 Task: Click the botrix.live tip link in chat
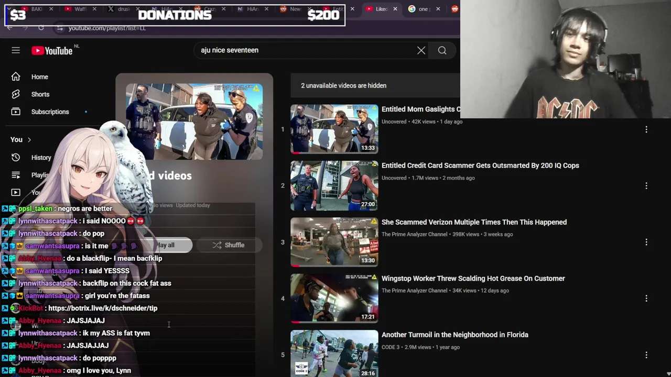coord(103,308)
